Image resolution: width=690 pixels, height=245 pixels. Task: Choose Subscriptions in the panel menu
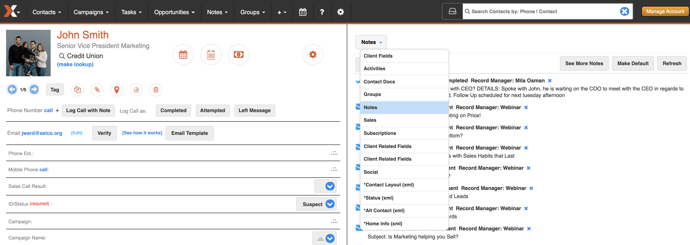(404, 133)
